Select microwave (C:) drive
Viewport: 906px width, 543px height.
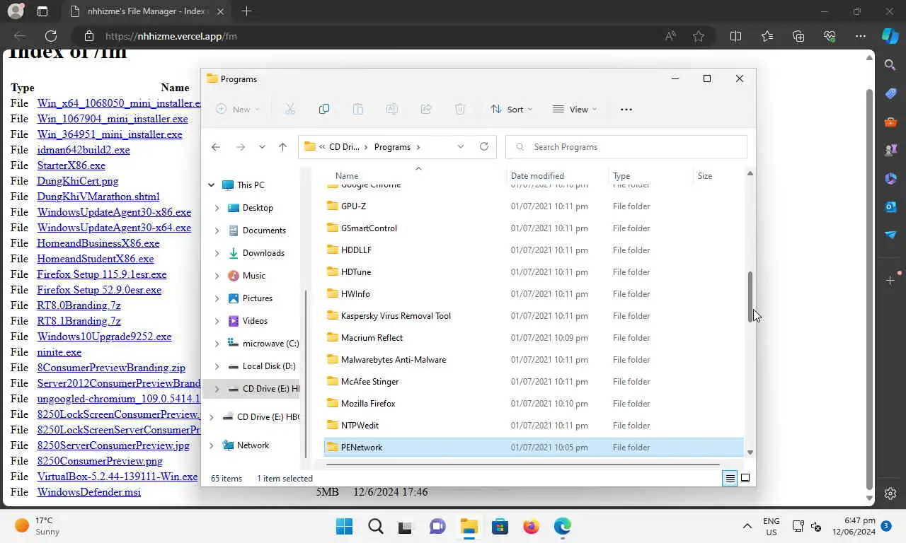click(x=270, y=344)
